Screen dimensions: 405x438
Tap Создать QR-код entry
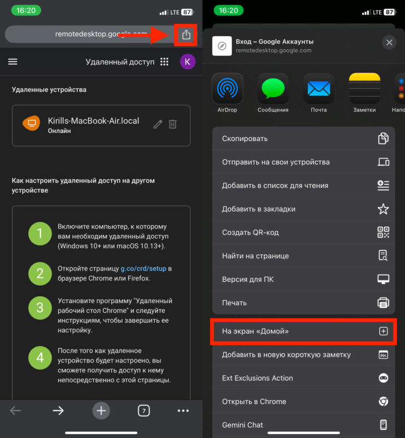304,232
